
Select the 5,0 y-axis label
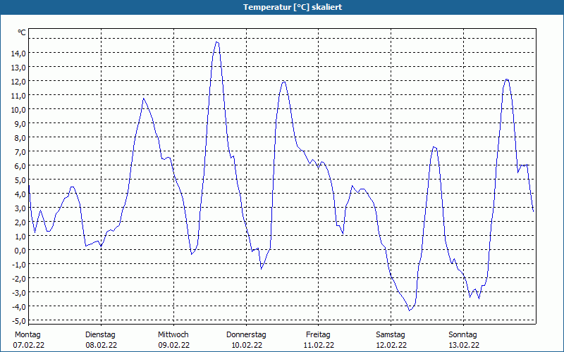pos(20,180)
